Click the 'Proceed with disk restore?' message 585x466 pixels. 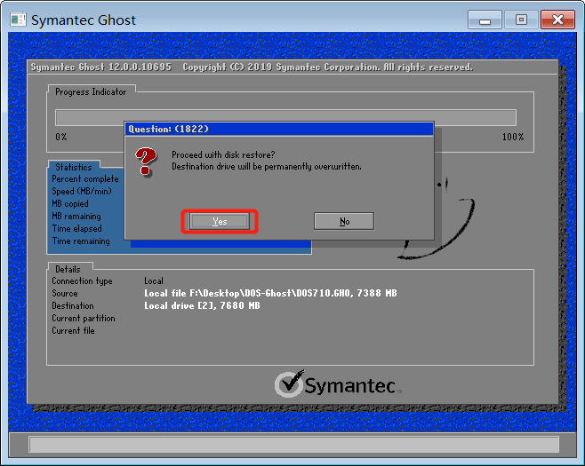click(223, 154)
